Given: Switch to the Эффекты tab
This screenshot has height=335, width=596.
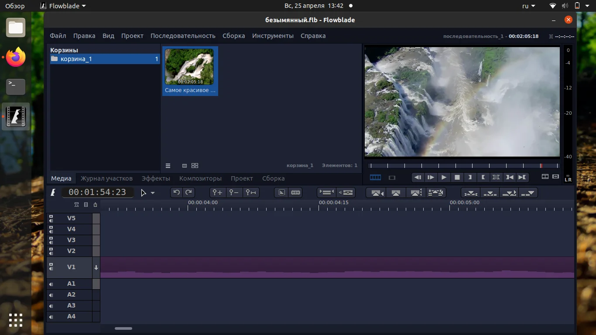Looking at the screenshot, I should tap(156, 178).
